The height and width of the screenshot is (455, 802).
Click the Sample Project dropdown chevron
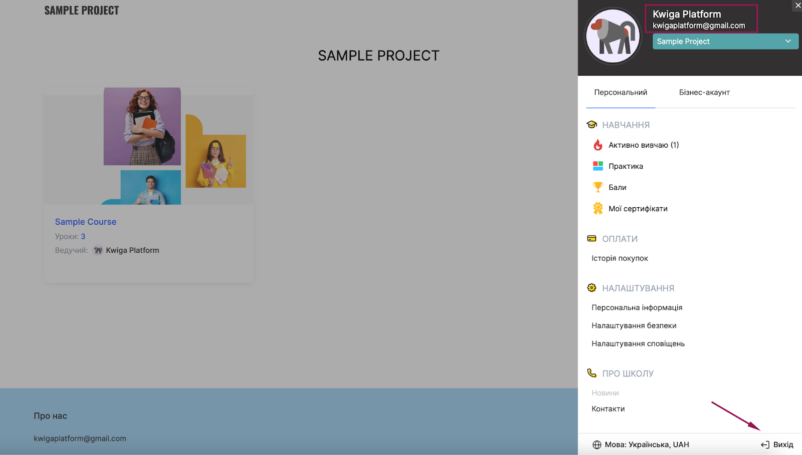click(788, 42)
